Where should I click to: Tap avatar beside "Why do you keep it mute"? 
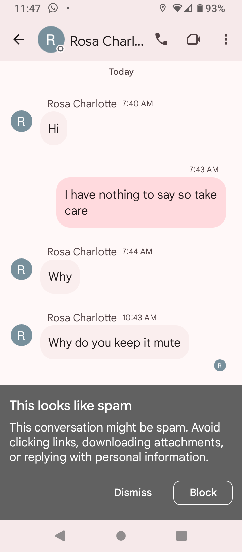(x=22, y=335)
